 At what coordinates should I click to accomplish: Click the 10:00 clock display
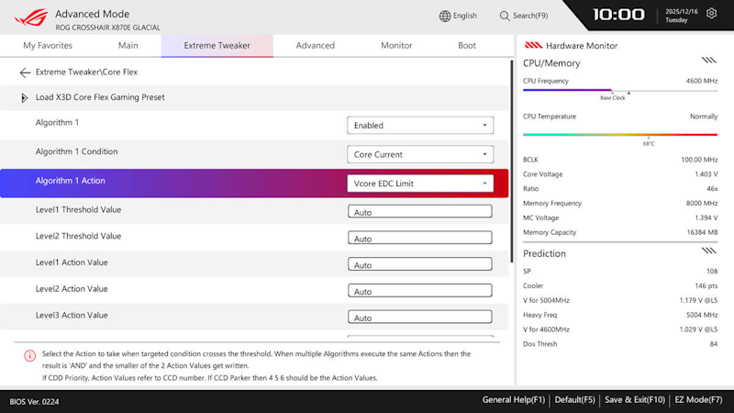618,15
